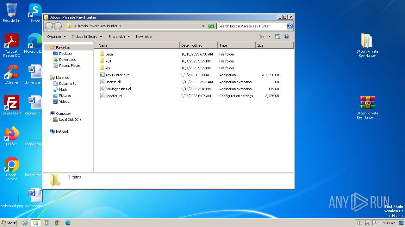Viewport: 405px width, 227px height.
Task: Select the Firefox desktop shortcut
Action: point(11,136)
